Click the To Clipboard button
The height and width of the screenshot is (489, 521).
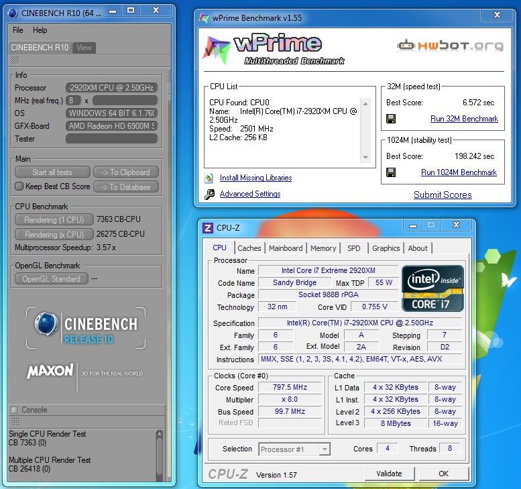tap(126, 172)
